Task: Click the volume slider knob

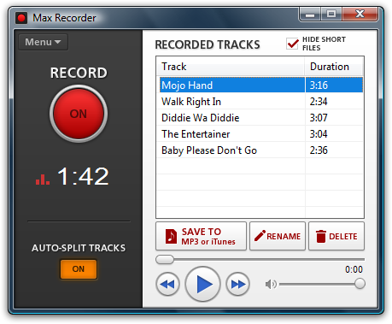Action: pyautogui.click(x=360, y=284)
